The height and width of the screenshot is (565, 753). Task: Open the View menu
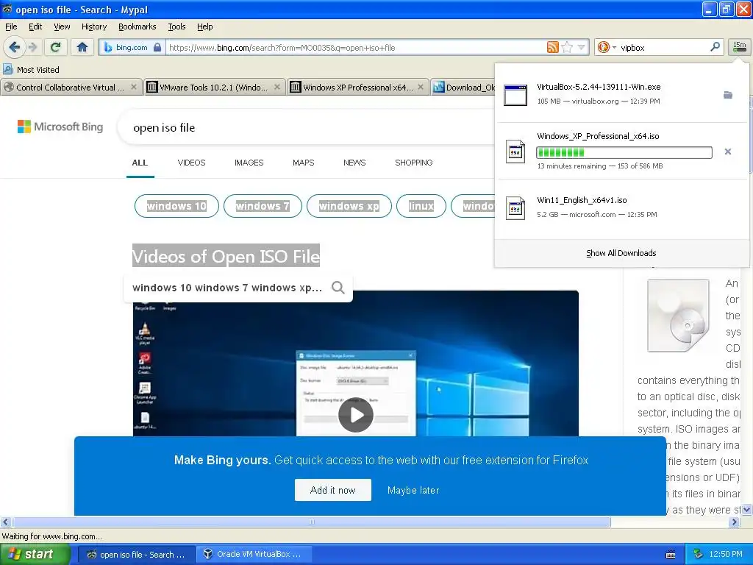click(x=62, y=26)
